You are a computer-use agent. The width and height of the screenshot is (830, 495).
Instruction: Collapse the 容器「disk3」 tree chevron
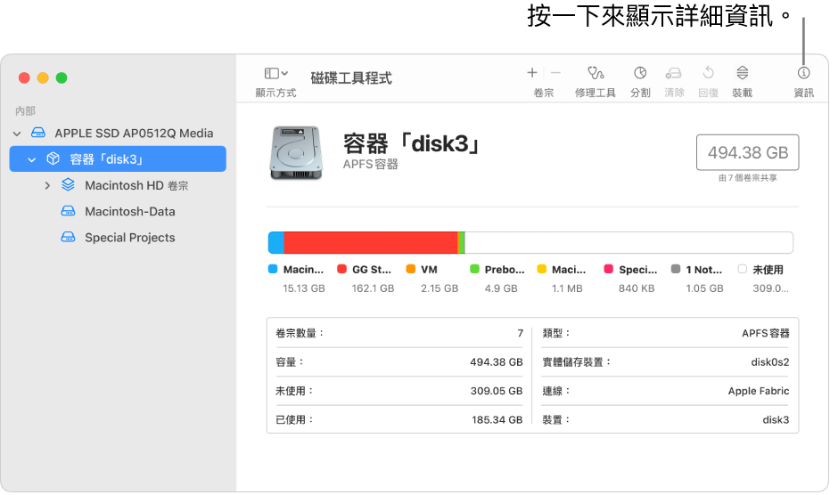pos(32,159)
